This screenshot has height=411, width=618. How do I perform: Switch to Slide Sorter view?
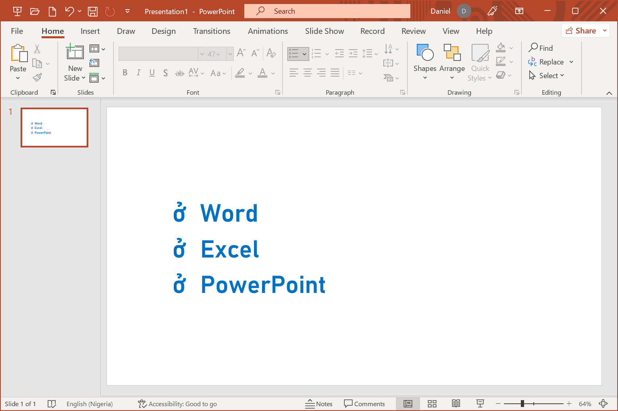[432, 404]
